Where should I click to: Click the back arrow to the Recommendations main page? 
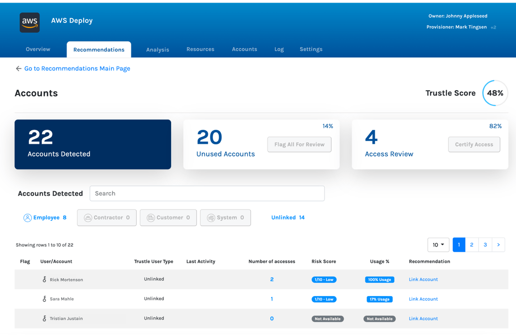click(x=19, y=68)
